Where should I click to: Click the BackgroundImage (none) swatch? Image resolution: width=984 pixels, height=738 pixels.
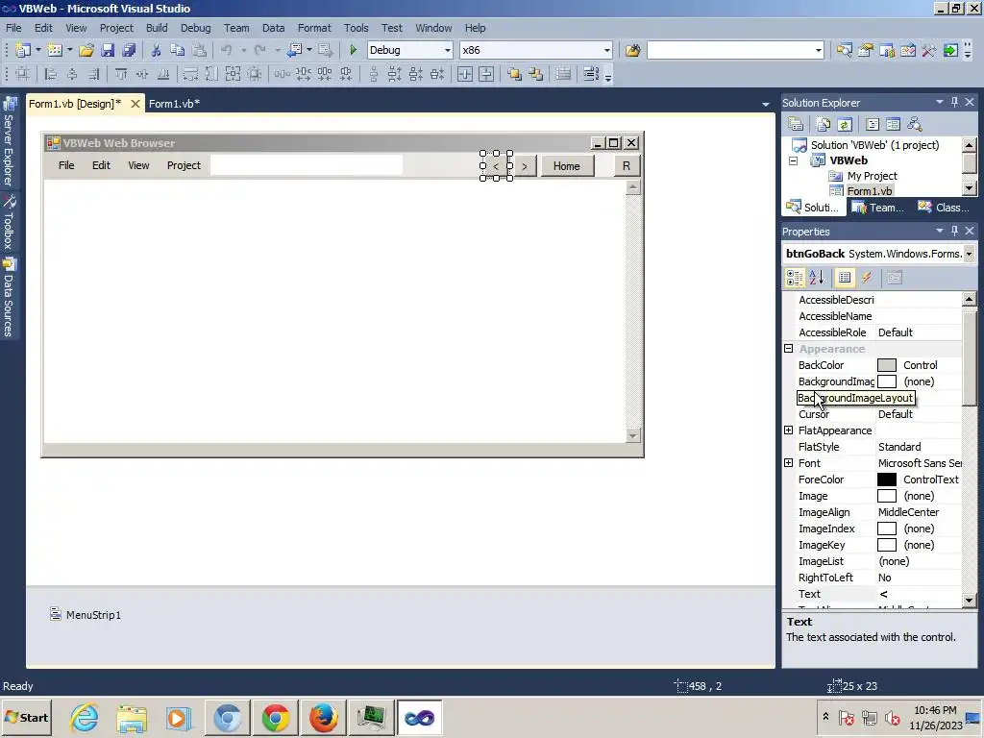886,381
